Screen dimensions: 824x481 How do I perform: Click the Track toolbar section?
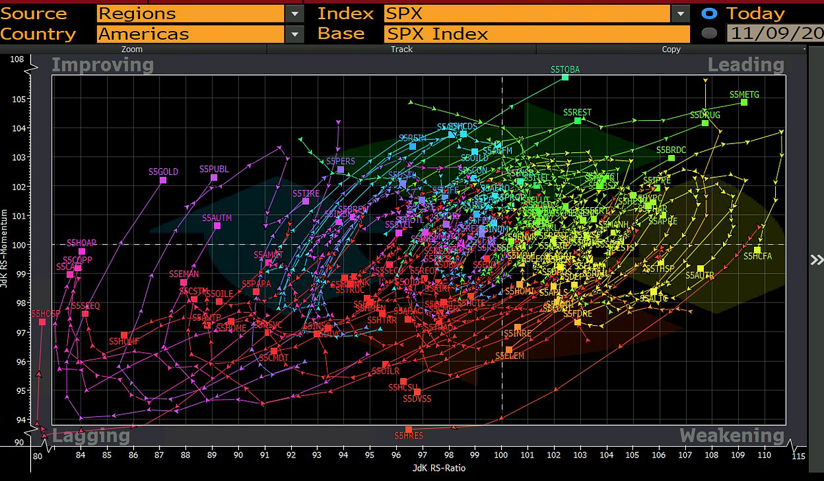pos(401,49)
